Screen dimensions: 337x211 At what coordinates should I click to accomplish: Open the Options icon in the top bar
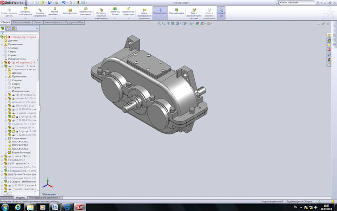coord(83,3)
